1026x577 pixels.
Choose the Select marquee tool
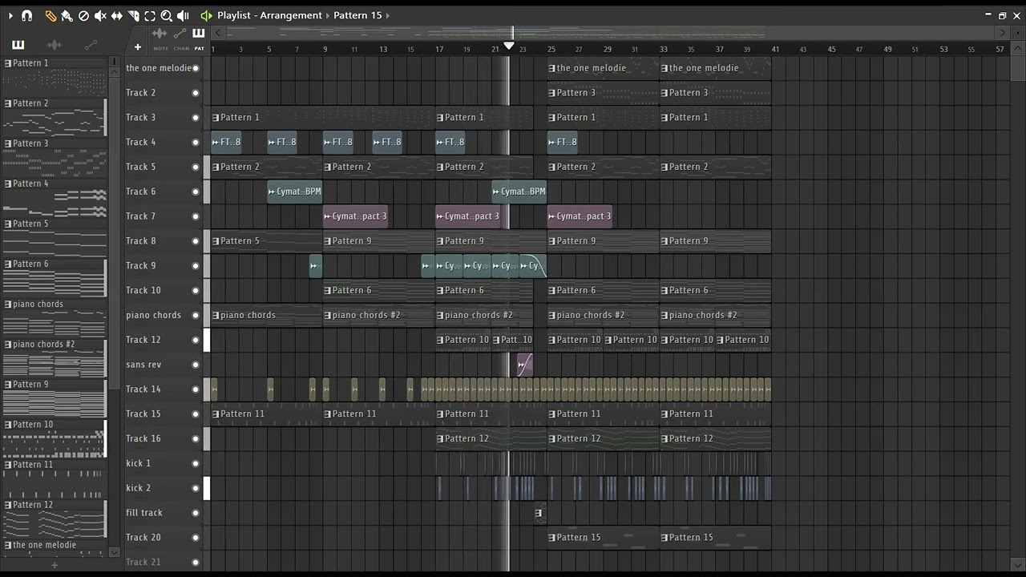coord(150,15)
